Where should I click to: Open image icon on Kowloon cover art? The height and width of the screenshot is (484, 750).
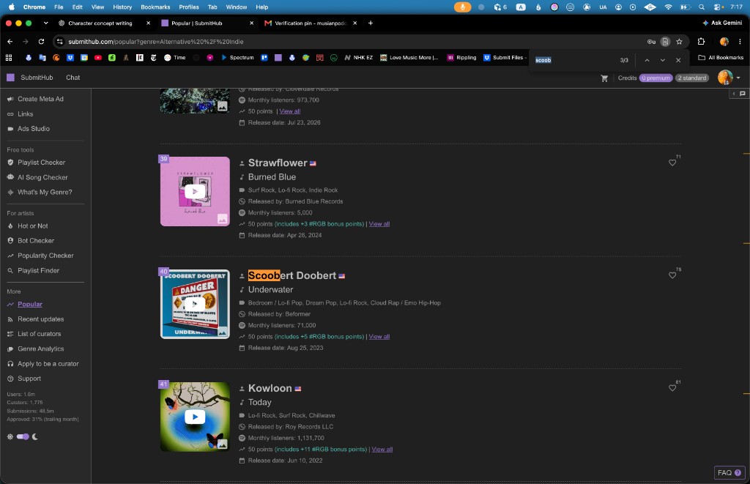point(223,444)
